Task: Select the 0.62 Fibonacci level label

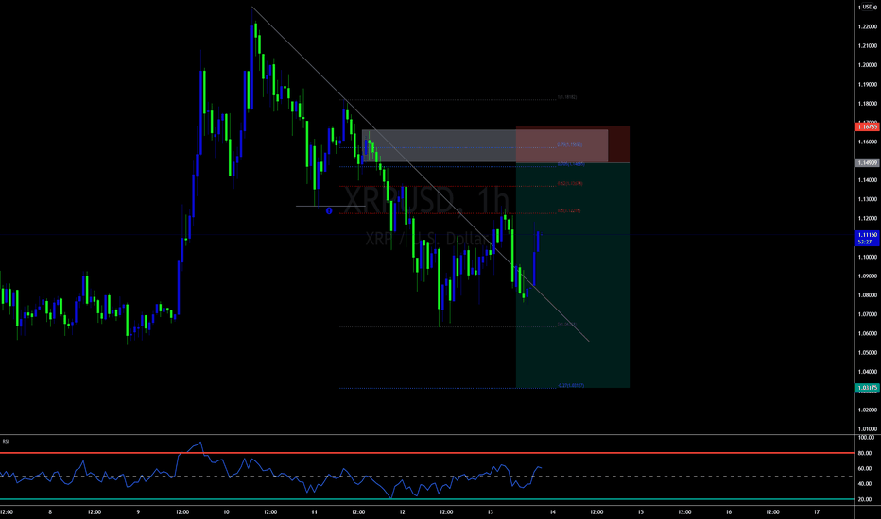Action: 570,183
